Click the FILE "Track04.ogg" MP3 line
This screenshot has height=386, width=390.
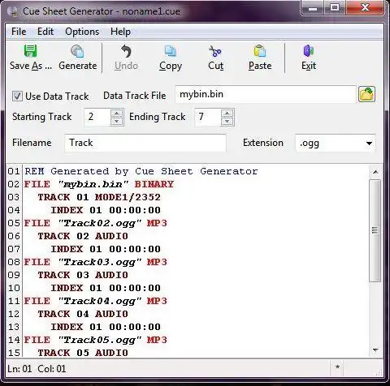96,301
